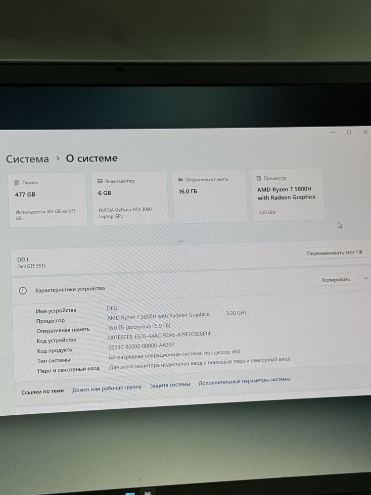371x495 pixels.
Task: Select the Dell G15 5515 model text
Action: 32,266
